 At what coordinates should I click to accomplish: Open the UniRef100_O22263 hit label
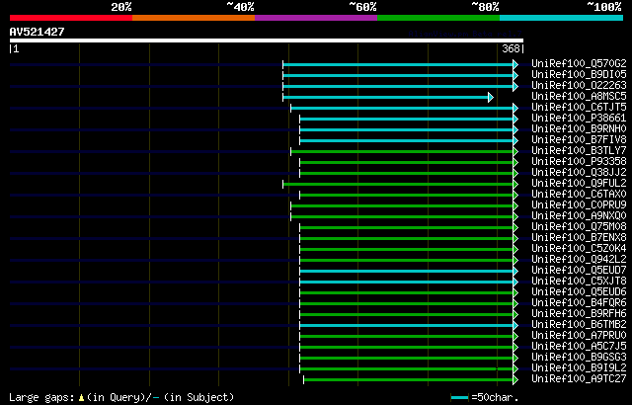(579, 85)
